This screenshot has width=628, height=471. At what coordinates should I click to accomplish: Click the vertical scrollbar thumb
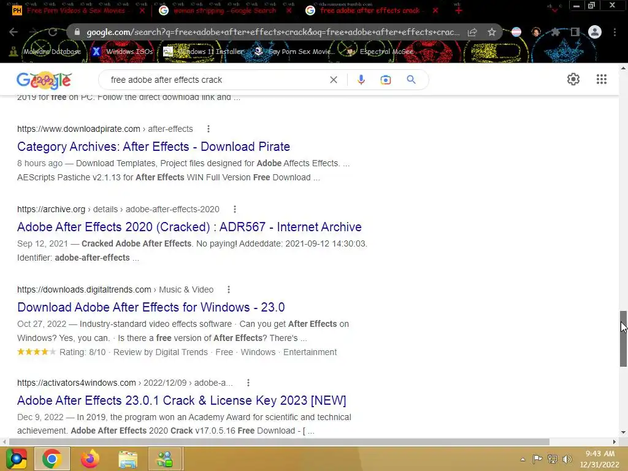coord(623,339)
